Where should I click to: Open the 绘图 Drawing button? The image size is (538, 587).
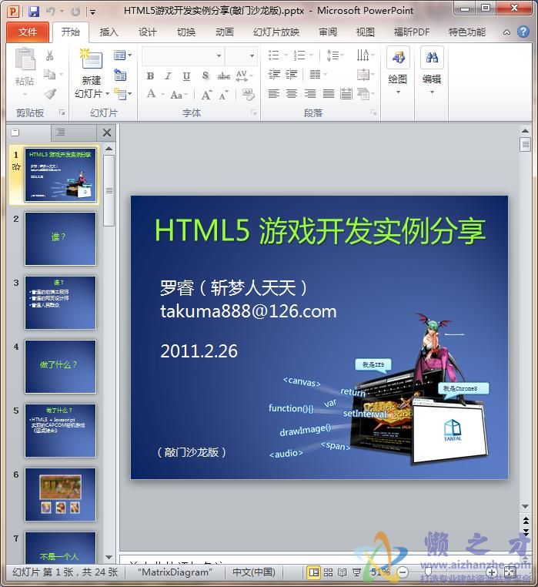coord(398,71)
